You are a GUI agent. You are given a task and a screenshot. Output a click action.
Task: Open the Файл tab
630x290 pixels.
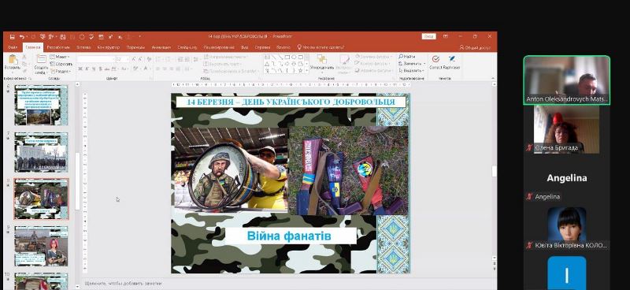point(13,47)
